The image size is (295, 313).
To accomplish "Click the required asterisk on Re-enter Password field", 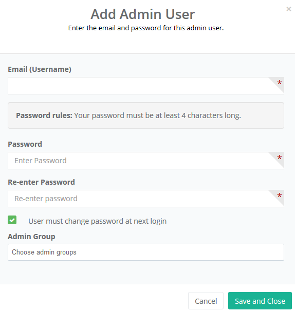I will click(x=280, y=195).
